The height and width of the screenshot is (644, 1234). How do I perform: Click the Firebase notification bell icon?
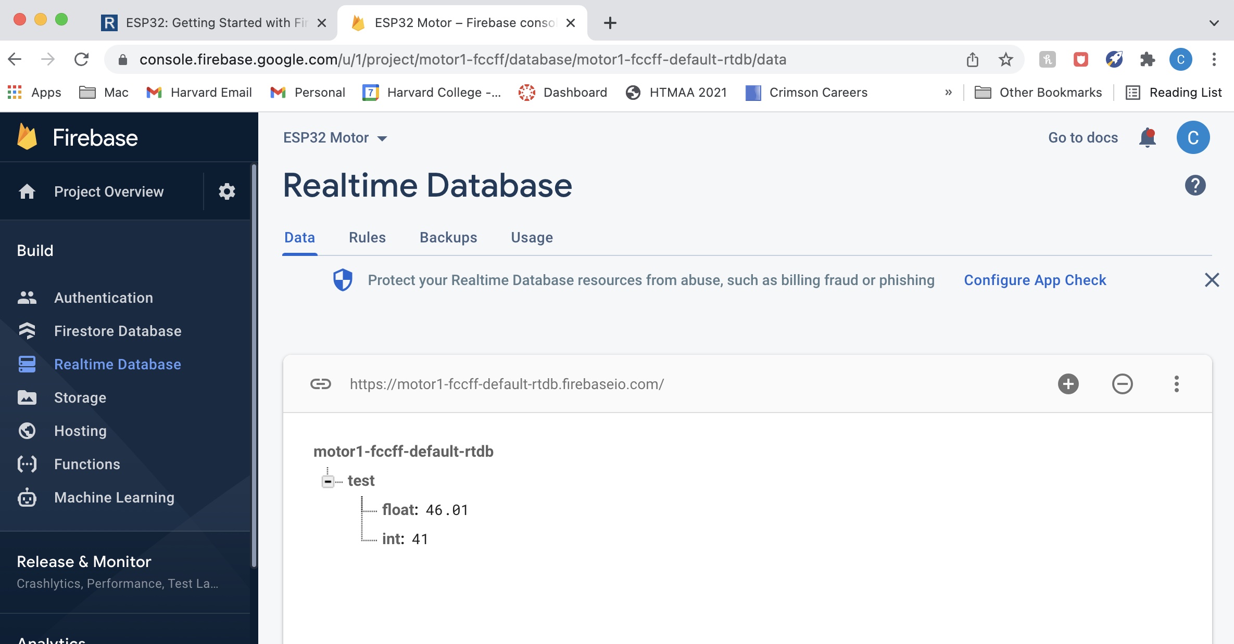[1148, 137]
